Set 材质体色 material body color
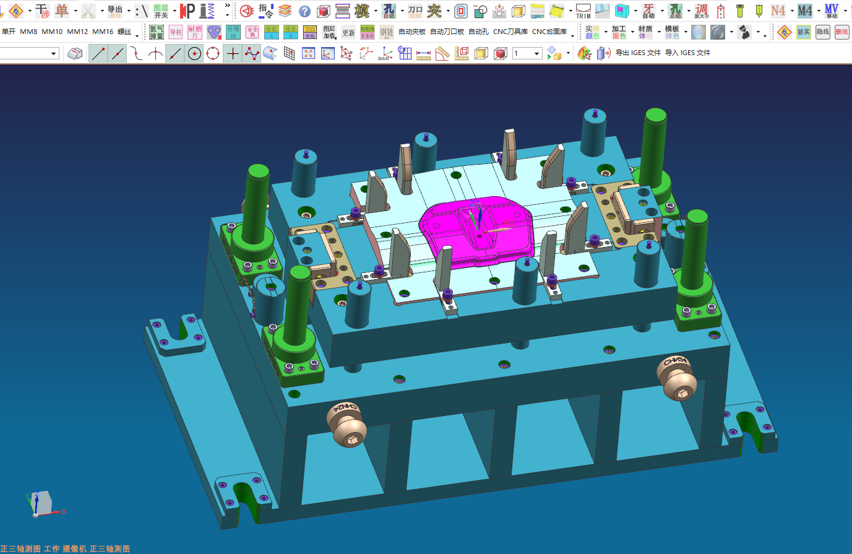The width and height of the screenshot is (852, 554). [x=645, y=32]
